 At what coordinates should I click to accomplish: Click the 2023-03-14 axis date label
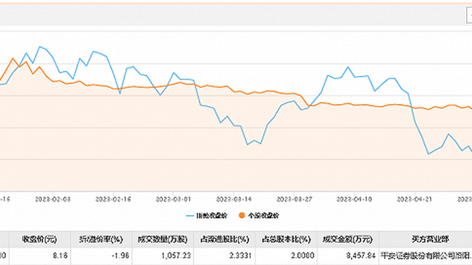(x=234, y=199)
